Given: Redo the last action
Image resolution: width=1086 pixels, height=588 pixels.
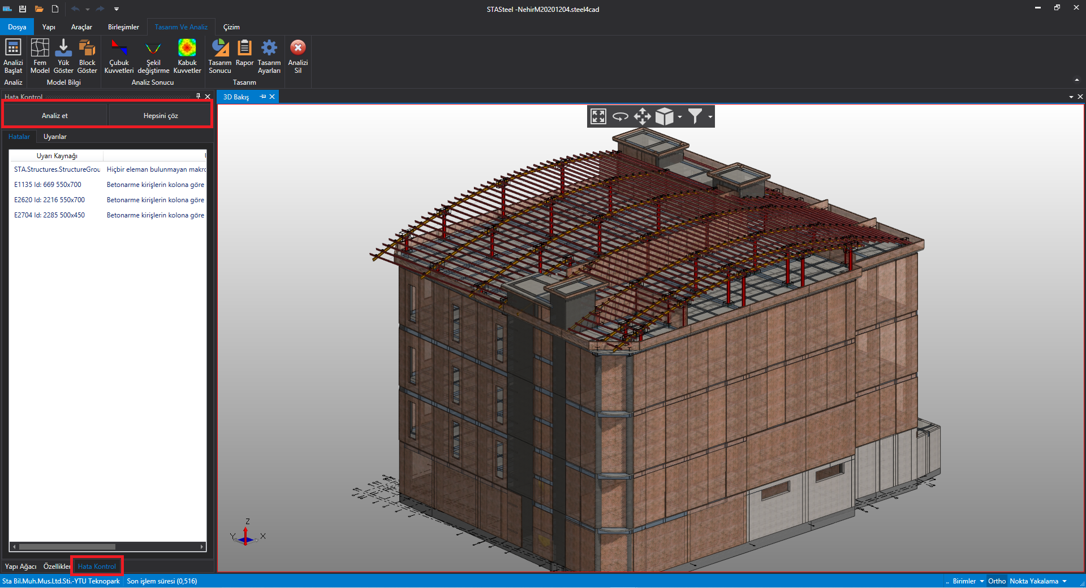Looking at the screenshot, I should tap(100, 9).
